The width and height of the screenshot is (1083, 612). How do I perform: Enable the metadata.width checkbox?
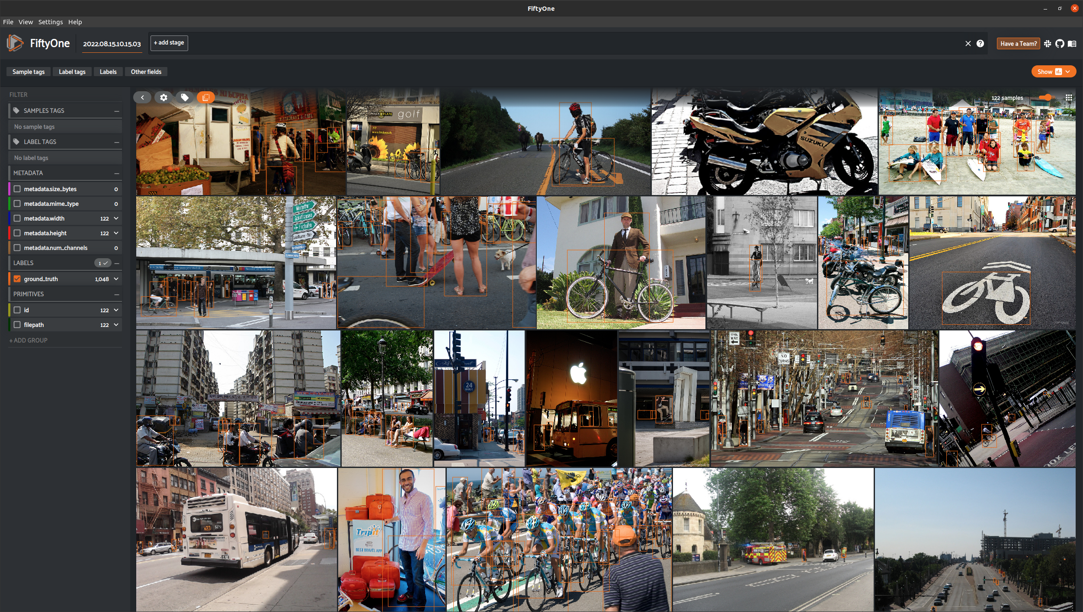point(17,218)
